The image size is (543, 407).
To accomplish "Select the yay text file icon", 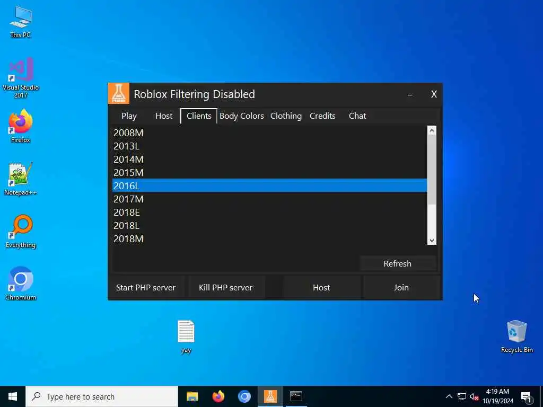I will click(x=186, y=337).
